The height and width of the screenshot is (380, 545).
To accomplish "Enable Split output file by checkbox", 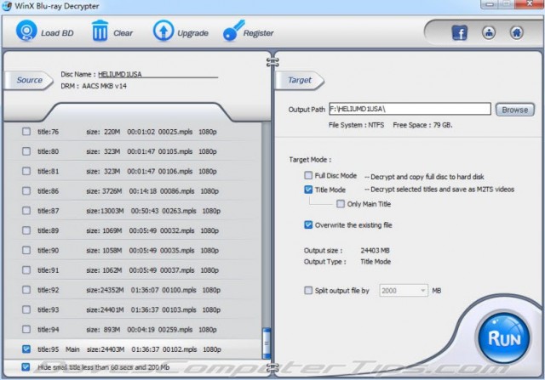I will (308, 290).
